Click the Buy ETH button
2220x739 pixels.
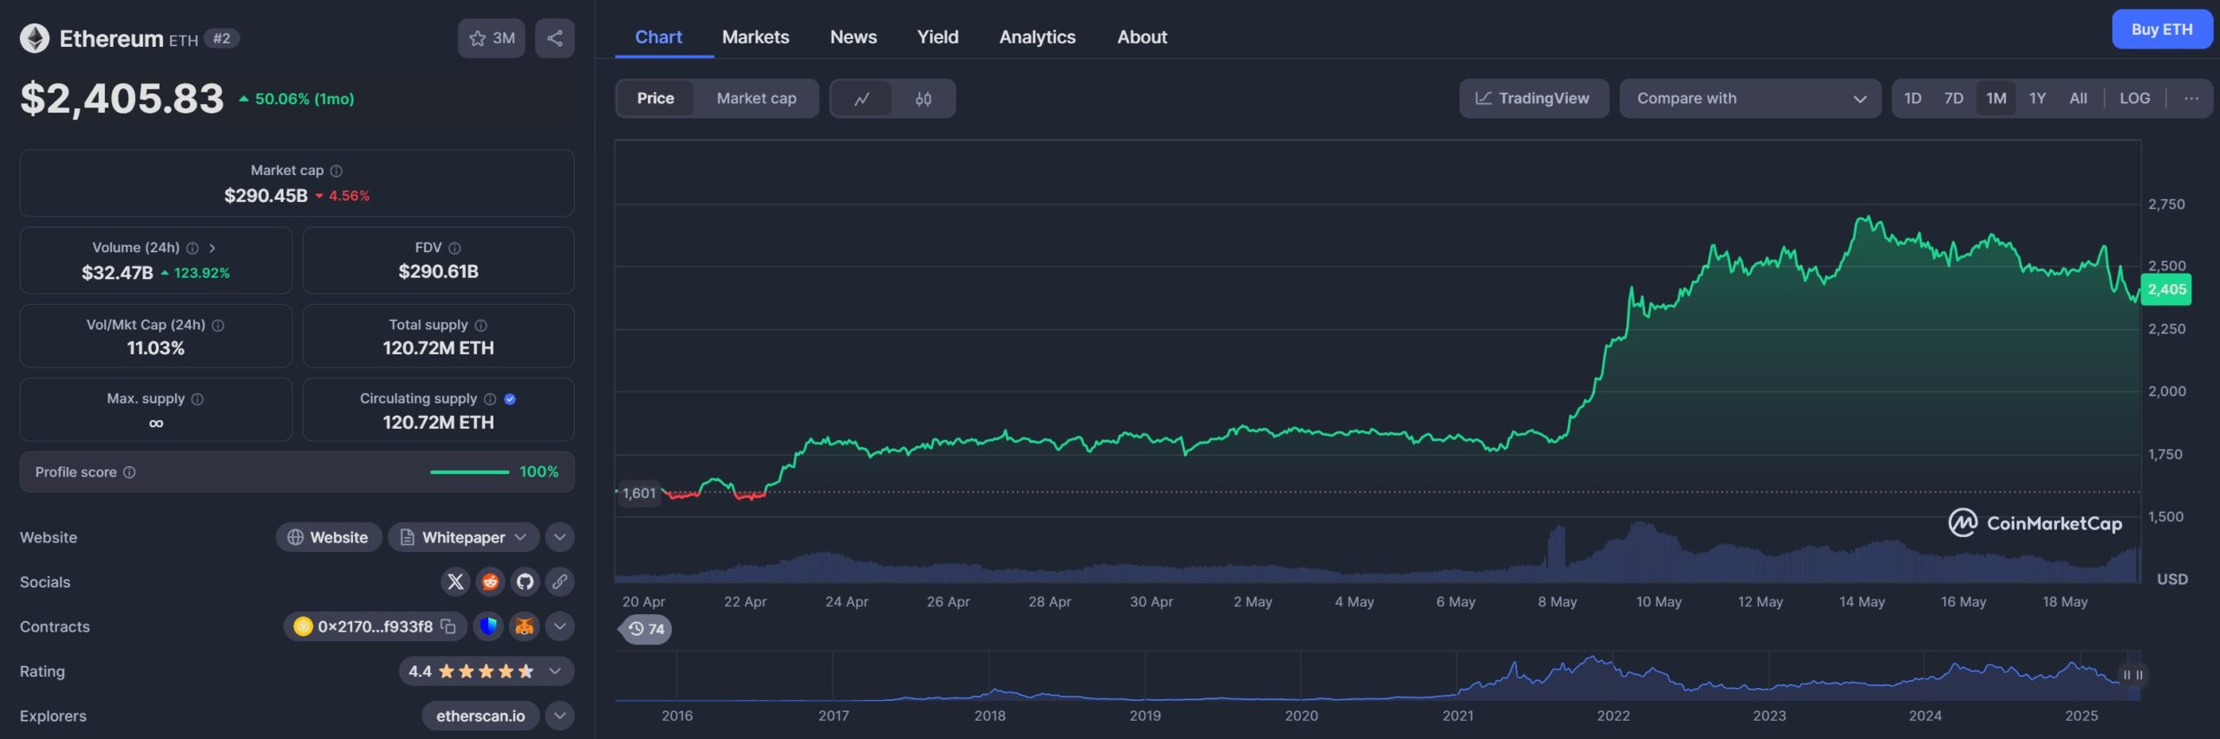click(x=2162, y=29)
